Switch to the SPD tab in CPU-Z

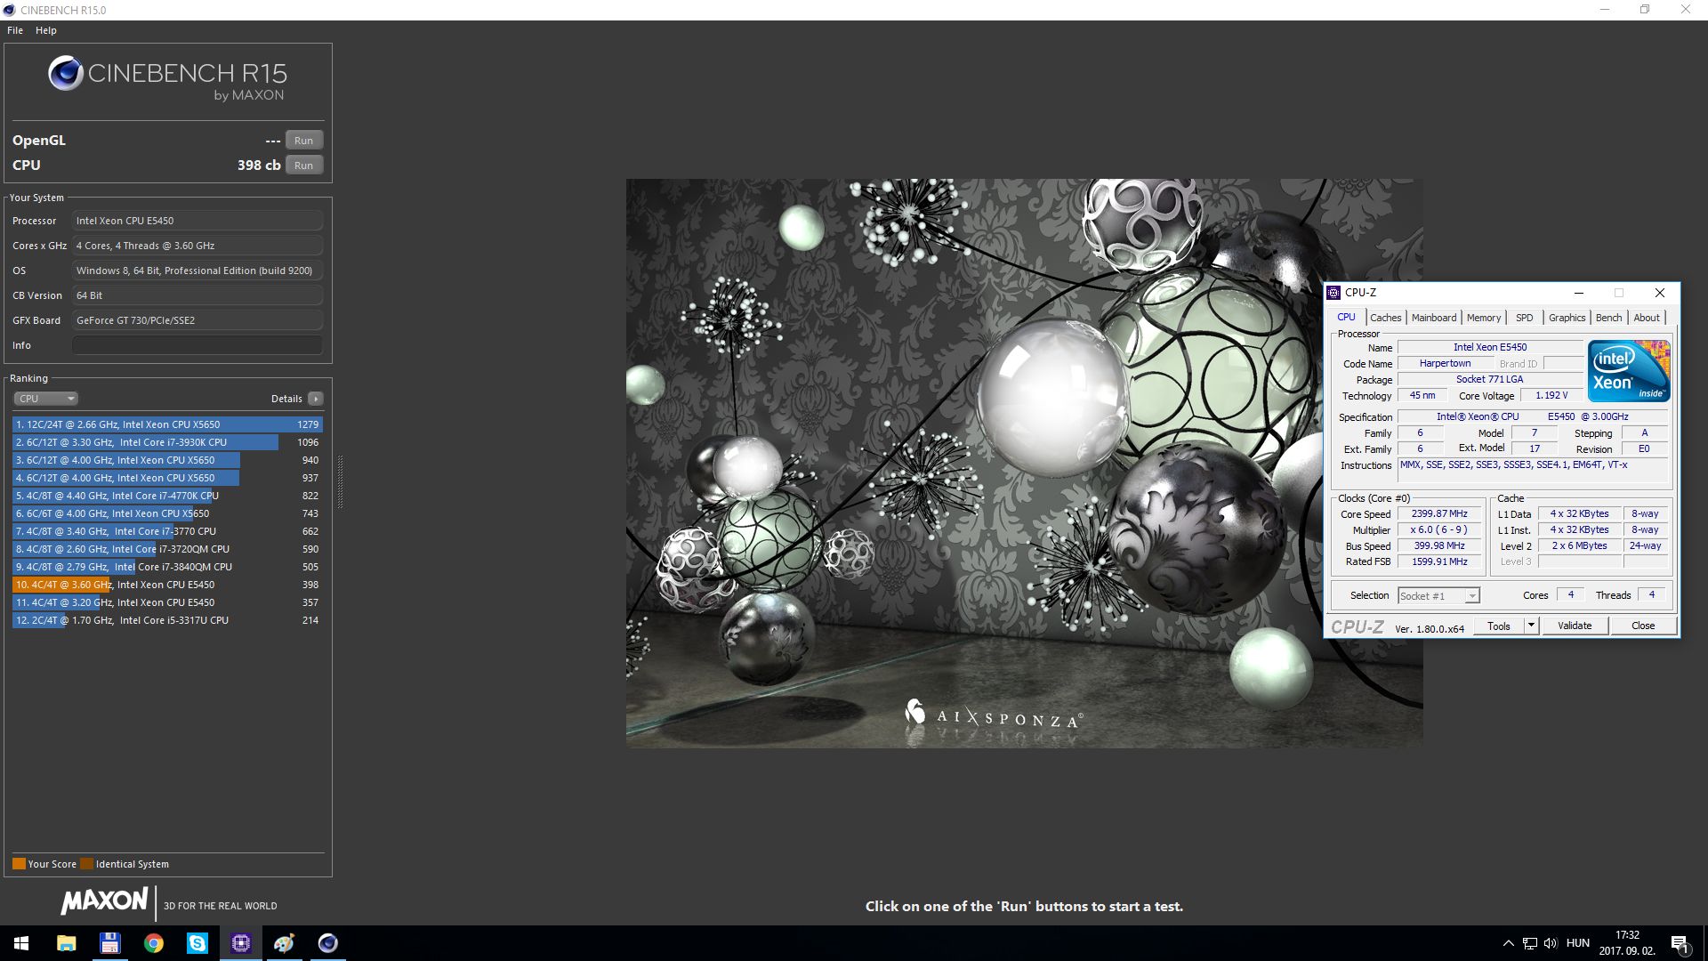[1524, 318]
